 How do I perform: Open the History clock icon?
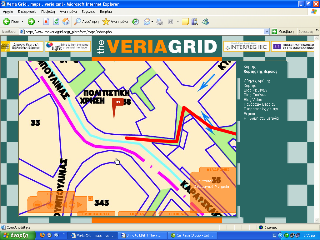tap(135, 22)
